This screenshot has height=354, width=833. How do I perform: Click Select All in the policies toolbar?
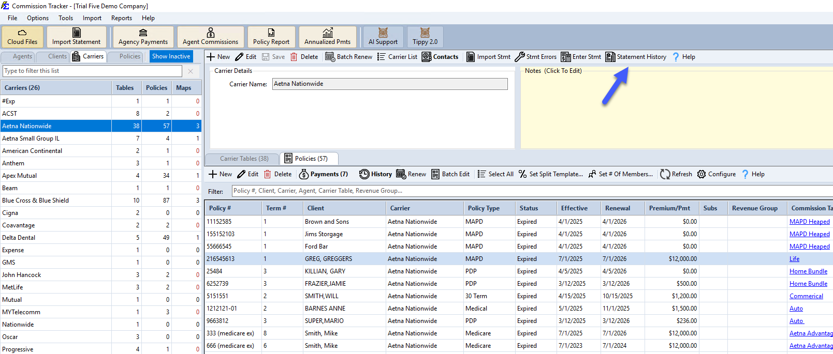495,174
